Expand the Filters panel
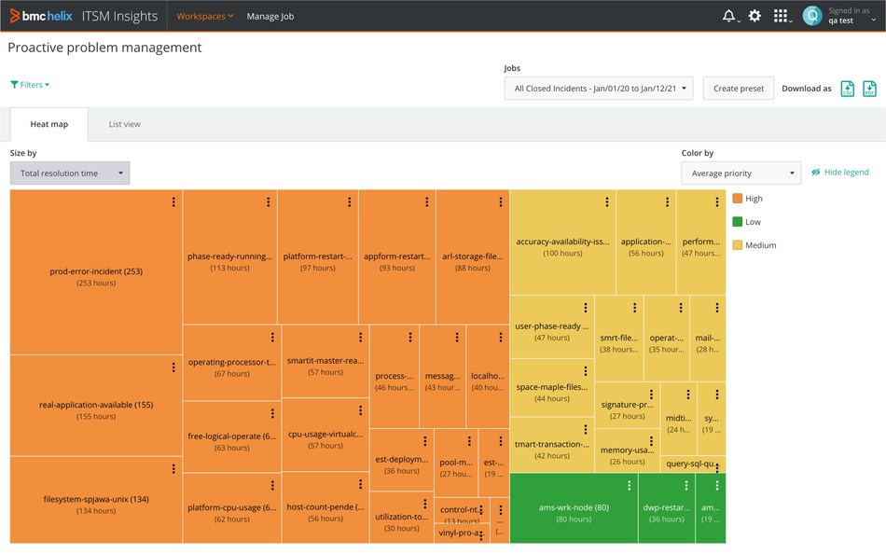Image resolution: width=886 pixels, height=554 pixels. coord(29,84)
